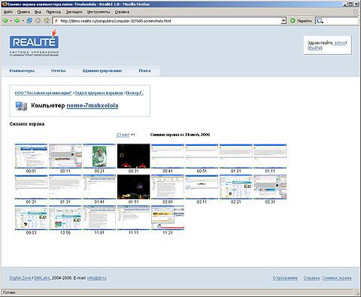Open the 01:11 screenshot thumbnail
The width and height of the screenshot is (361, 297).
pyautogui.click(x=270, y=156)
